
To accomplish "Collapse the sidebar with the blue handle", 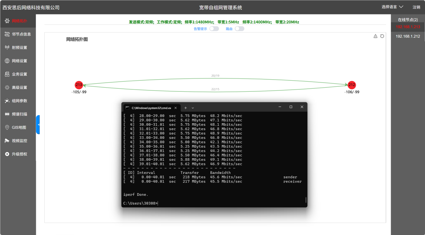I will tap(38, 125).
